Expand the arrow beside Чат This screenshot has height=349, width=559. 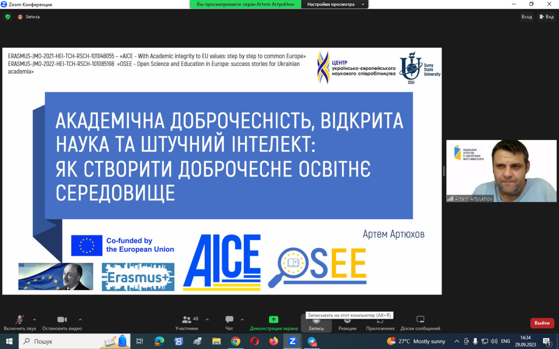(242, 319)
